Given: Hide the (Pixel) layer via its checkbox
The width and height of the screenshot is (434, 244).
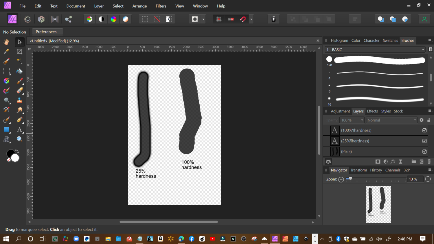Looking at the screenshot, I should (424, 151).
